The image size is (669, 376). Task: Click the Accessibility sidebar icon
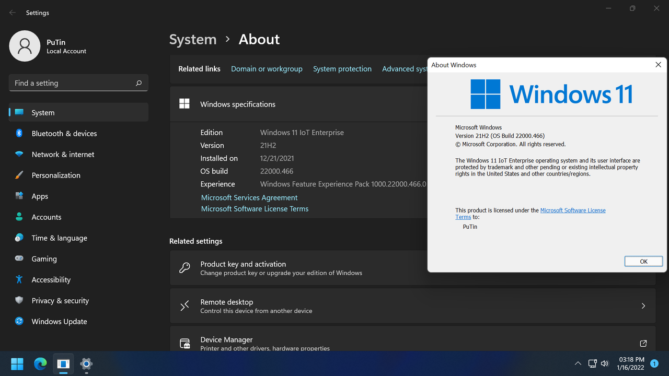[x=19, y=280]
